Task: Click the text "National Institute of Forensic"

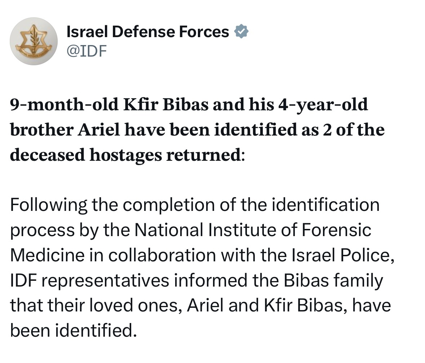Action: coord(253,230)
